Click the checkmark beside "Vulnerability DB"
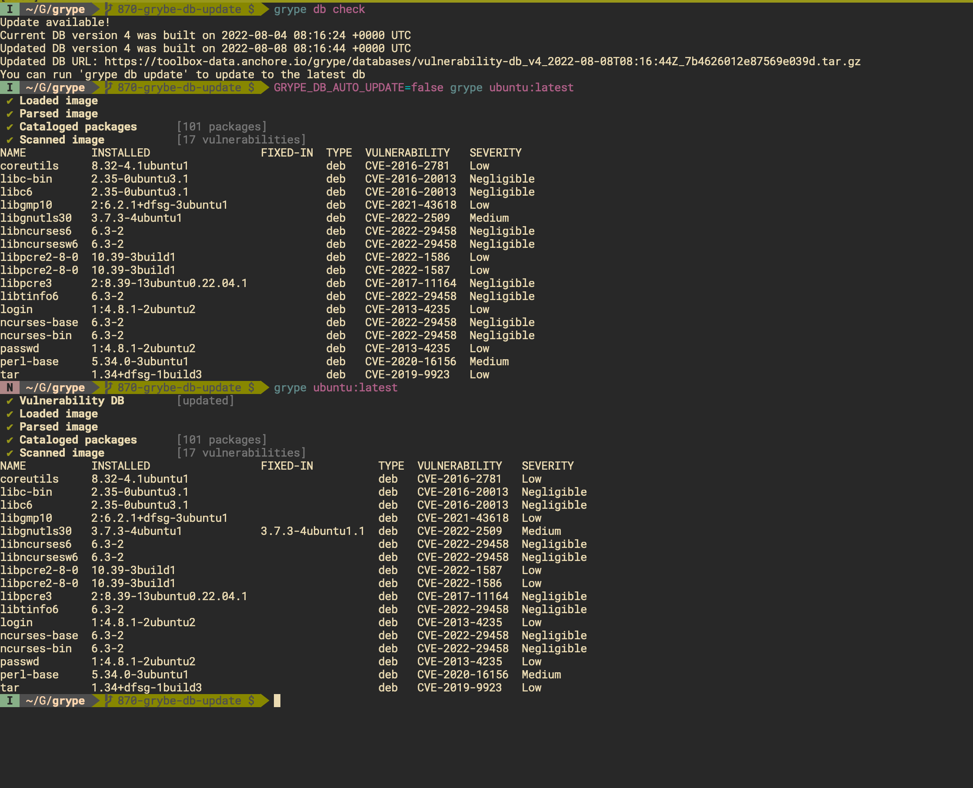 tap(9, 401)
